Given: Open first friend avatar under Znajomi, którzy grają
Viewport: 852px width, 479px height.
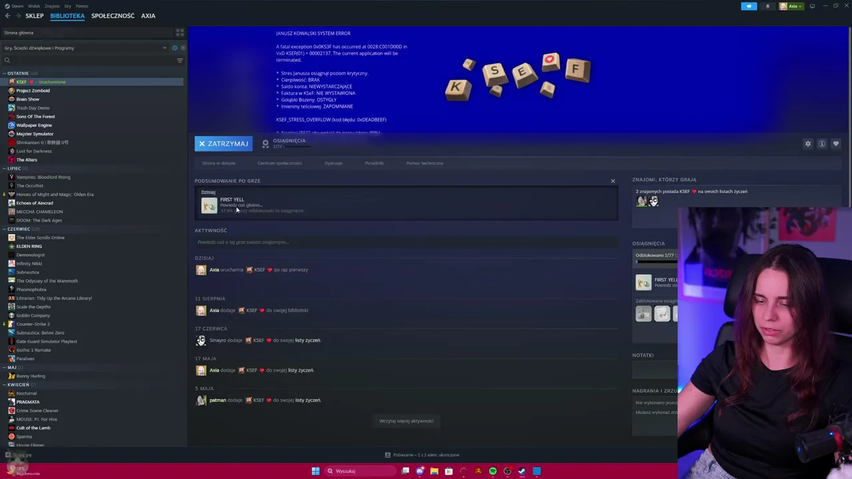Looking at the screenshot, I should coord(642,201).
